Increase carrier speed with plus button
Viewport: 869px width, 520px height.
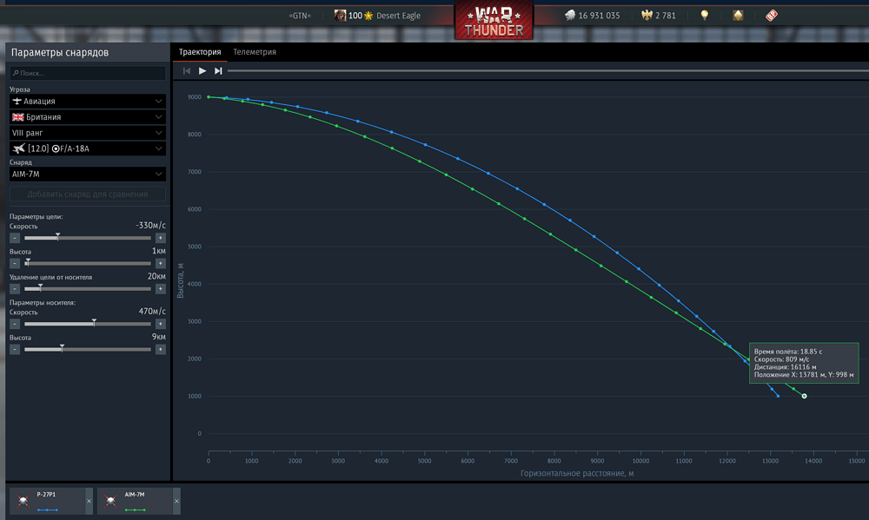160,324
